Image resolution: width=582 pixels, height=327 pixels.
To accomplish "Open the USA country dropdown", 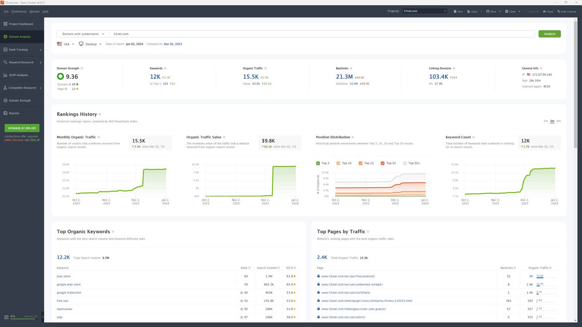I will coord(65,44).
